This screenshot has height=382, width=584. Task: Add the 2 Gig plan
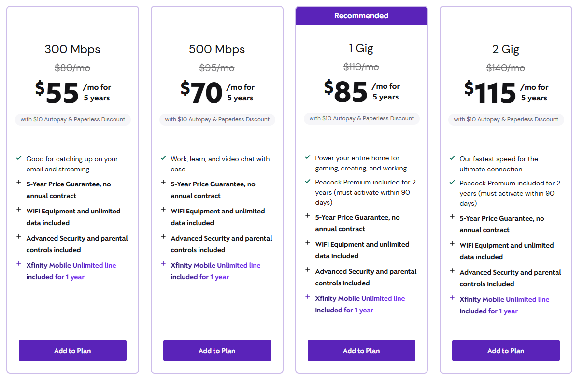(506, 351)
